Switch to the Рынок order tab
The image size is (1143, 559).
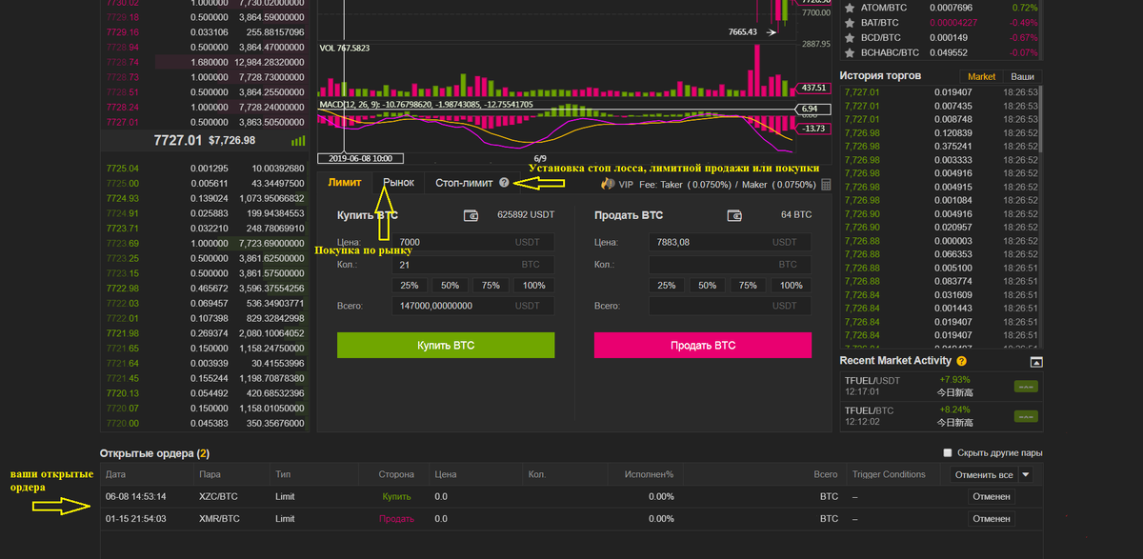click(398, 182)
